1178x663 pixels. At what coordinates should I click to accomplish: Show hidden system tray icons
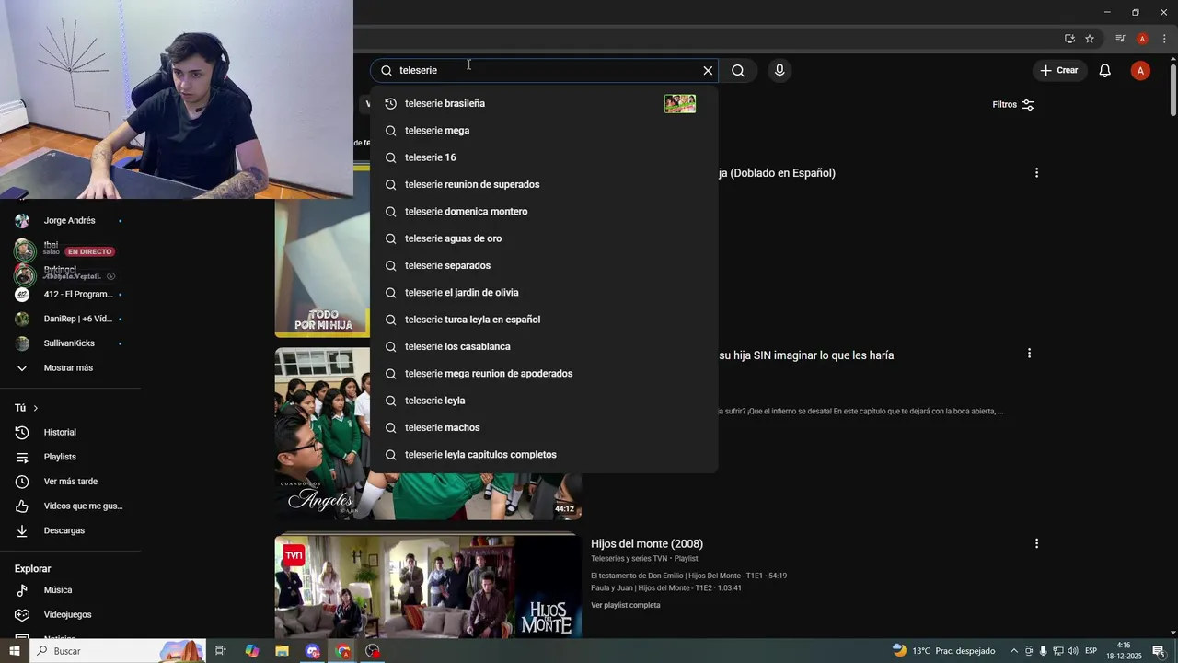coord(1014,651)
